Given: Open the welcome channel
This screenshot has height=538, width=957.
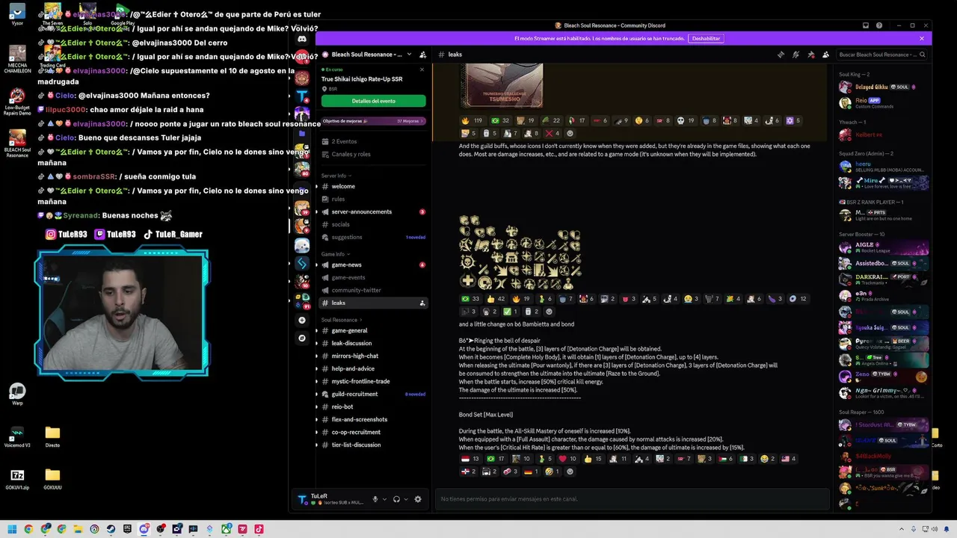Looking at the screenshot, I should click(x=373, y=186).
